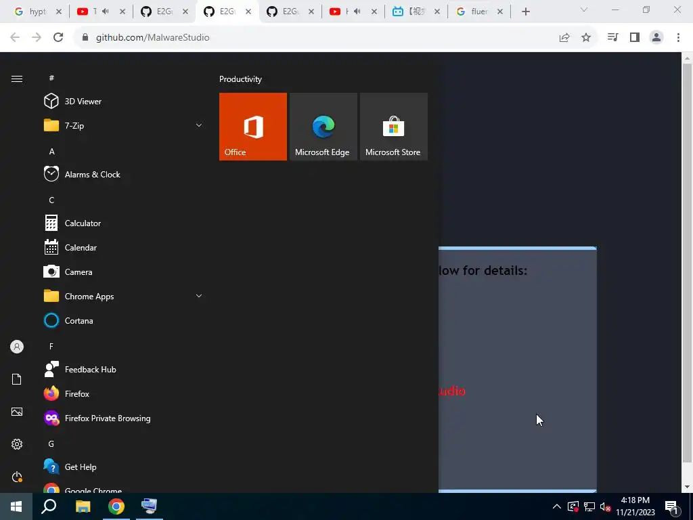
Task: Open the 7-Zip folder entry
Action: click(x=124, y=125)
